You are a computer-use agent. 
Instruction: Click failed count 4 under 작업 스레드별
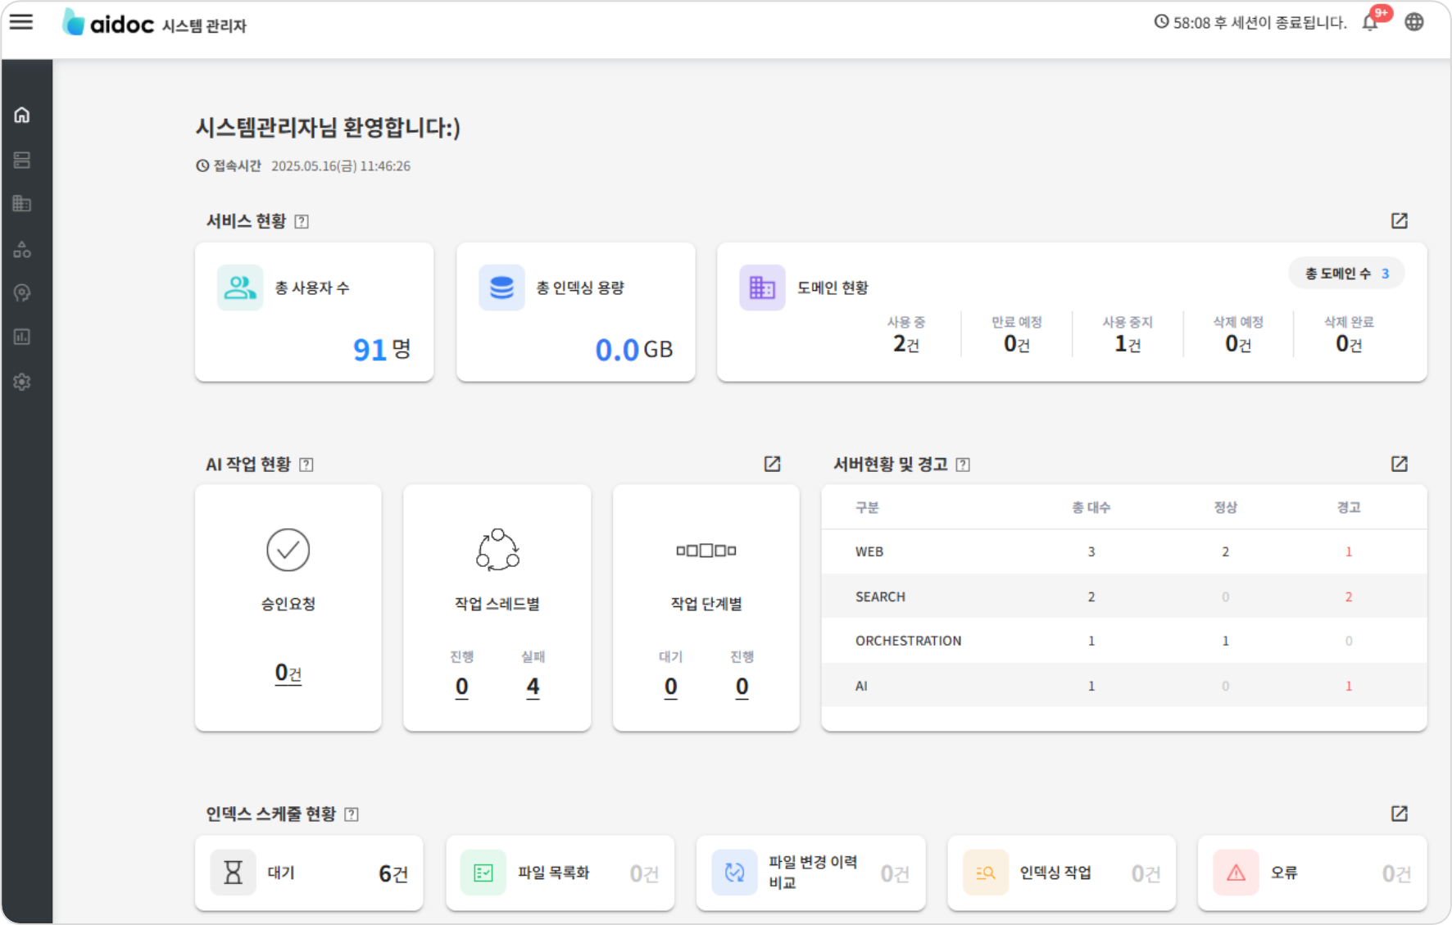[x=533, y=687]
